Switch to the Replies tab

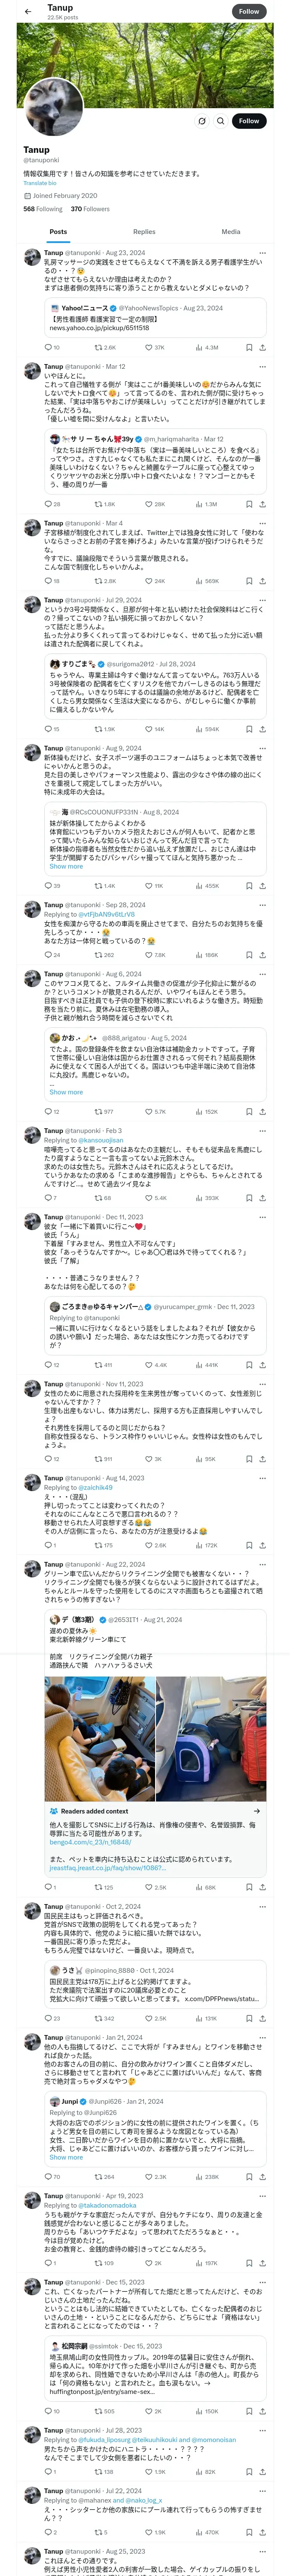pos(144,232)
